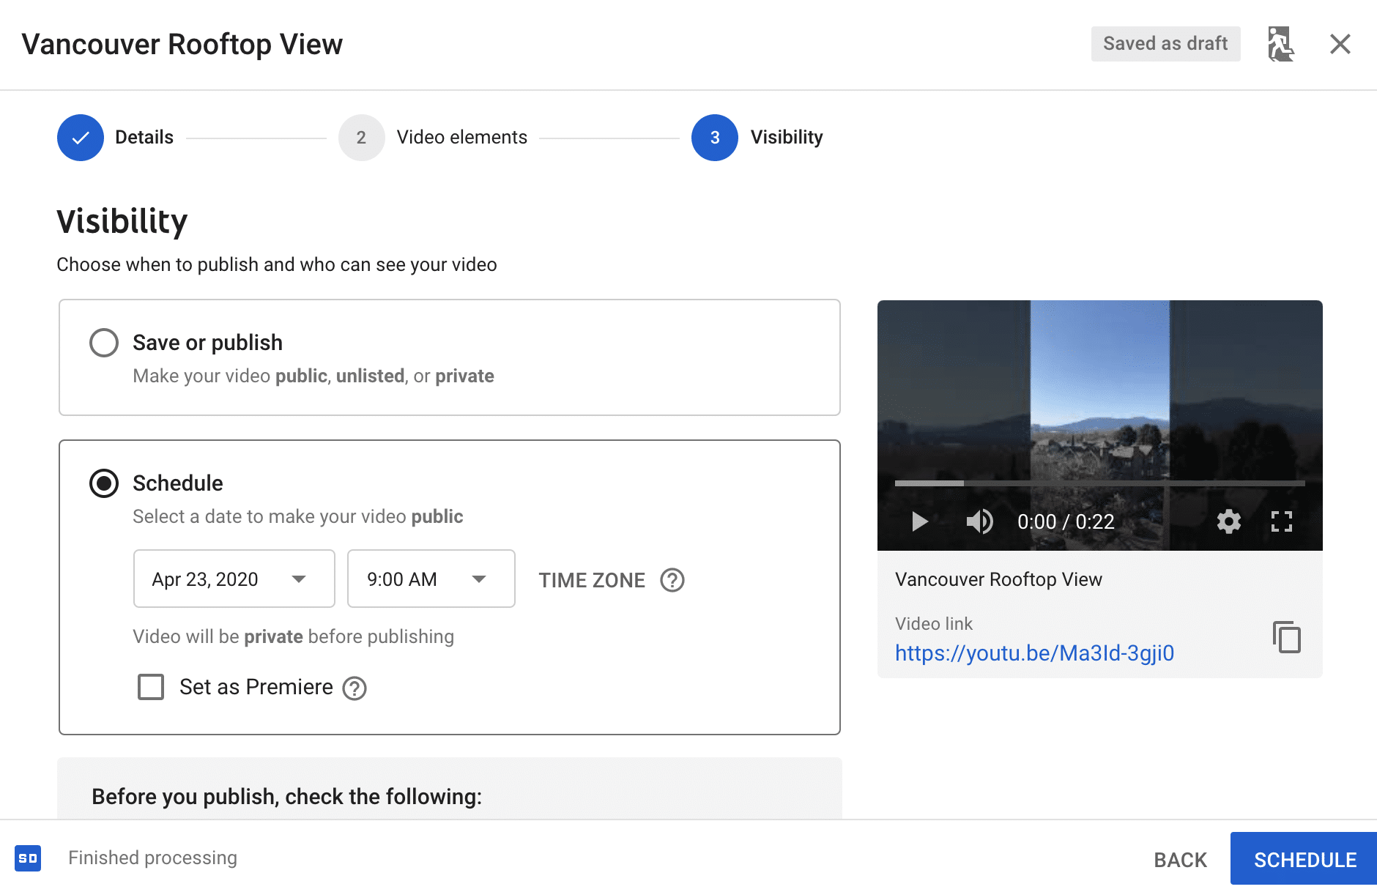
Task: Copy the video link using the copy icon
Action: pyautogui.click(x=1287, y=638)
